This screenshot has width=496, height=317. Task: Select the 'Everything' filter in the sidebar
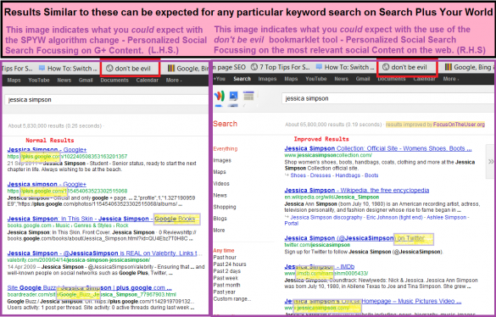click(x=226, y=148)
